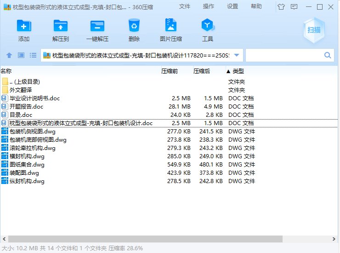
Task: Open the 设置 (Settings) menu
Action: click(x=232, y=6)
